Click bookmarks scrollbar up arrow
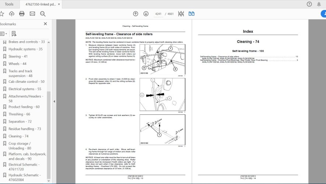 (x=49, y=42)
